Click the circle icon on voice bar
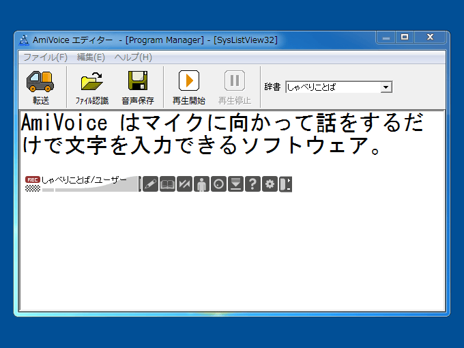464x348 pixels. pyautogui.click(x=218, y=184)
